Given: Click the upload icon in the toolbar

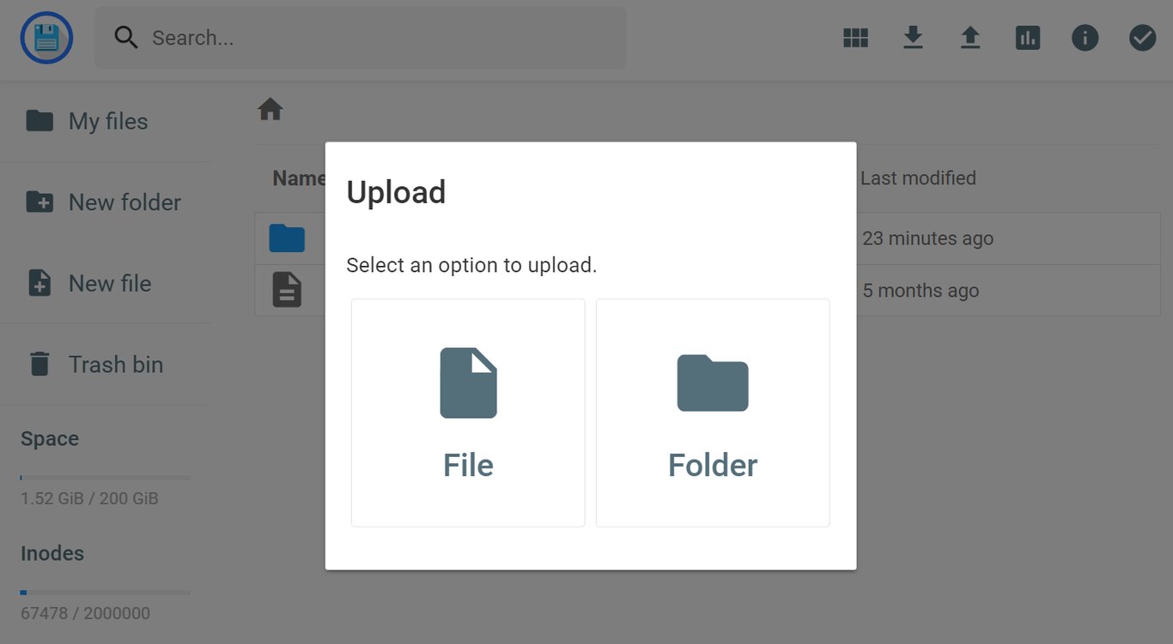Looking at the screenshot, I should click(970, 38).
